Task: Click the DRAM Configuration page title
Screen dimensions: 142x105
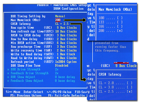Action: (68, 9)
